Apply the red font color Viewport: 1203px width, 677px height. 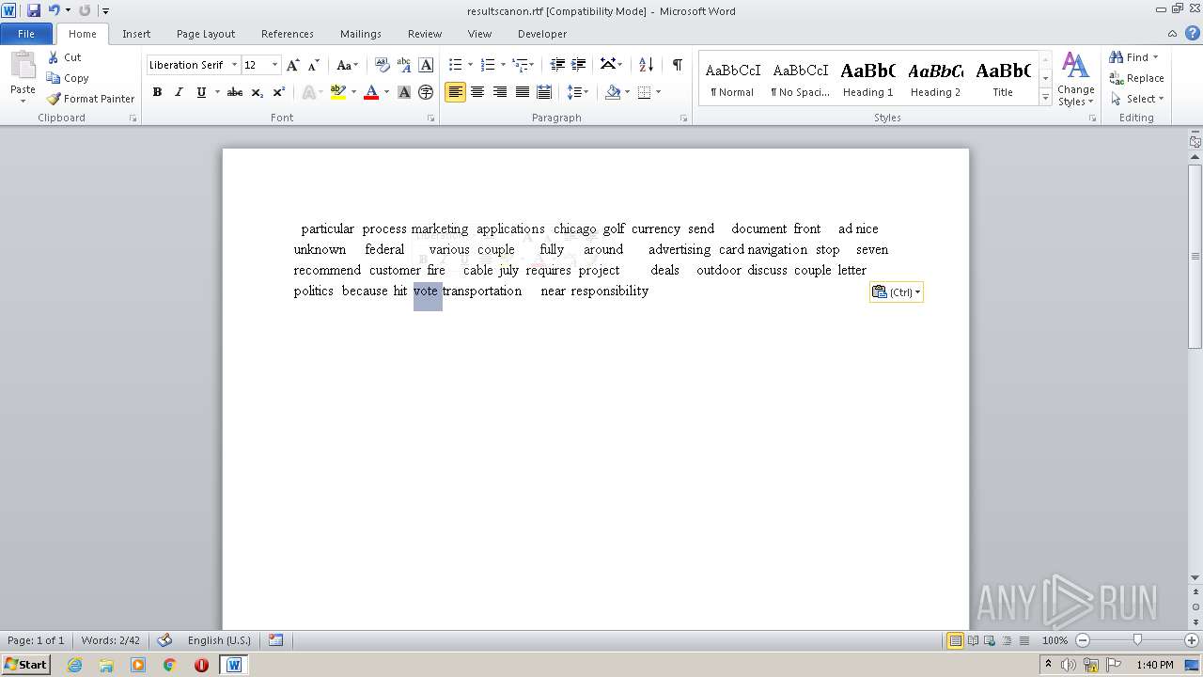[371, 92]
